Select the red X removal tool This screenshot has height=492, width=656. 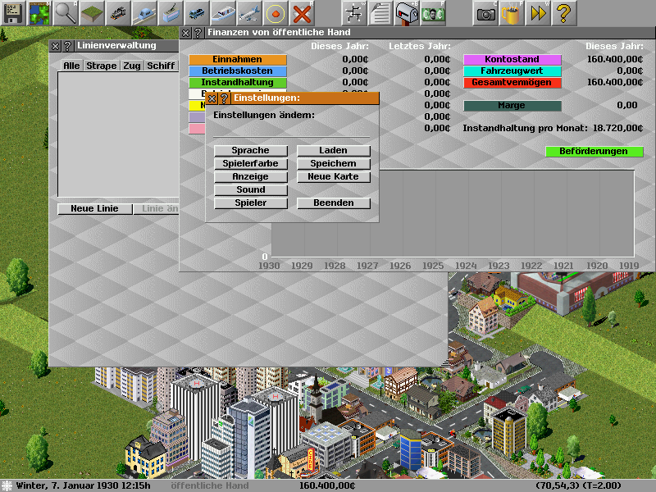pyautogui.click(x=302, y=12)
